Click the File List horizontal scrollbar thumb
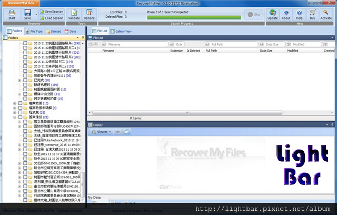 point(187,112)
